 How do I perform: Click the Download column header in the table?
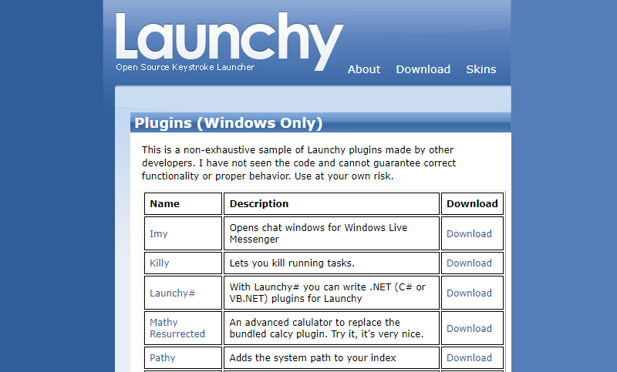(x=472, y=203)
